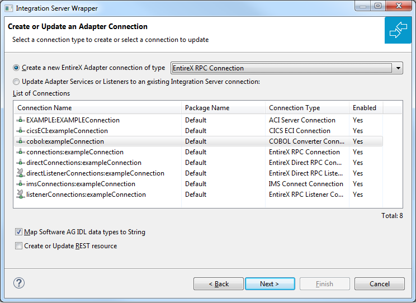Click the cobol:exampleConnection plug icon

click(21, 141)
